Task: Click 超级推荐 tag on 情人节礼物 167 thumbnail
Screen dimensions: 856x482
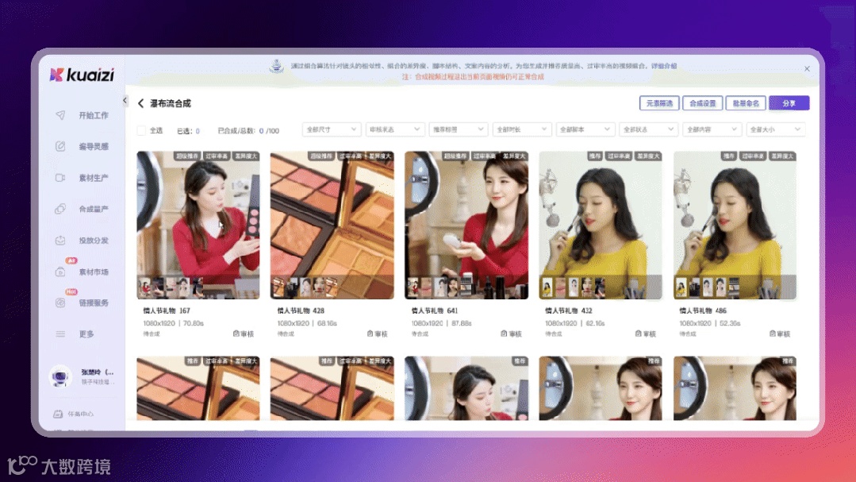Action: (x=187, y=156)
